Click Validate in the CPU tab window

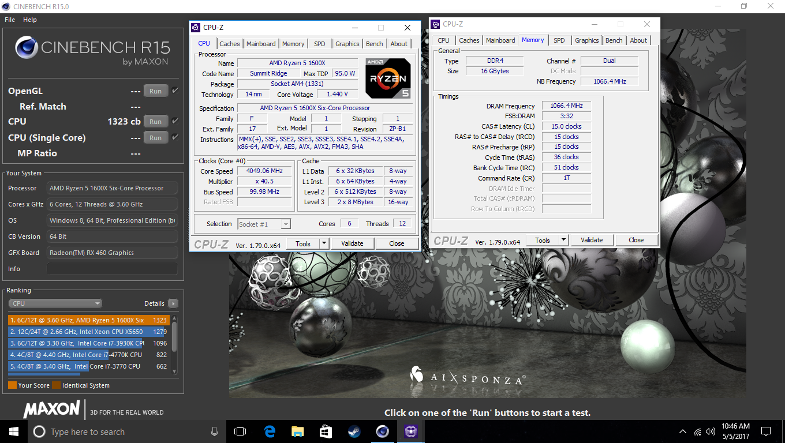point(352,244)
